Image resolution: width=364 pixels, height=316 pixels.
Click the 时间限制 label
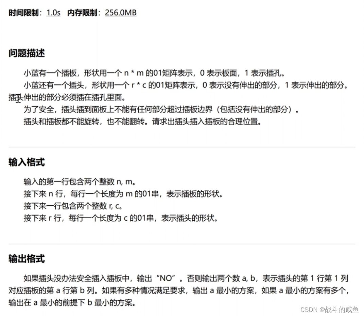tap(23, 13)
